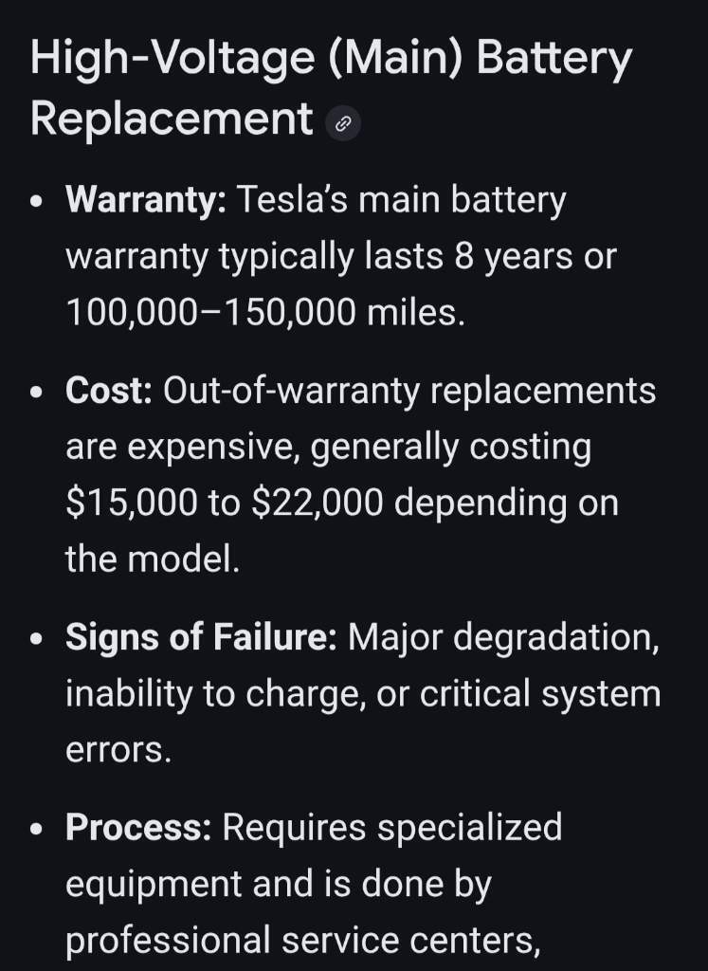Click the bullet point before Process

point(36,830)
